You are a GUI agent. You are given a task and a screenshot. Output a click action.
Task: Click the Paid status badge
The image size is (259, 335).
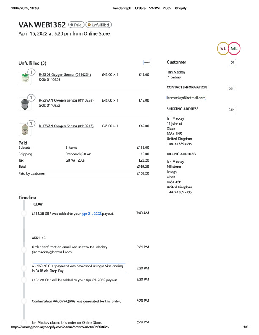pos(76,25)
